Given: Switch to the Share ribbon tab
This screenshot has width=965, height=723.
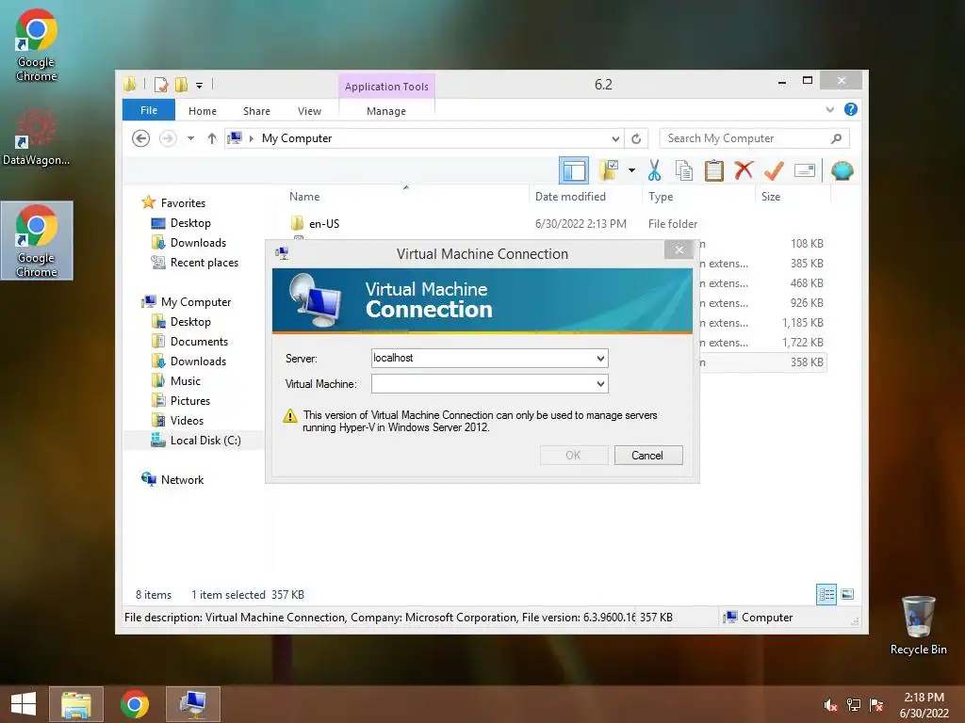Looking at the screenshot, I should (x=256, y=111).
